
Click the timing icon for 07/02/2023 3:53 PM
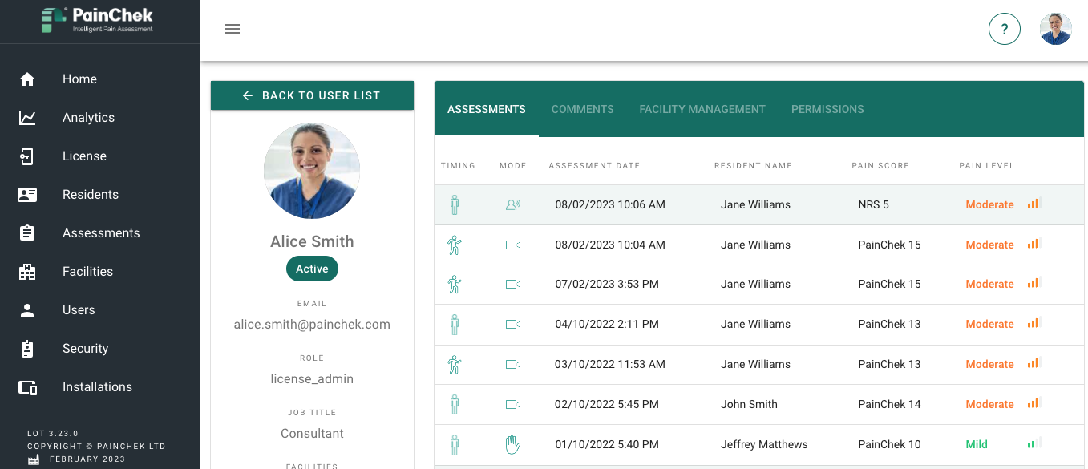coord(455,284)
